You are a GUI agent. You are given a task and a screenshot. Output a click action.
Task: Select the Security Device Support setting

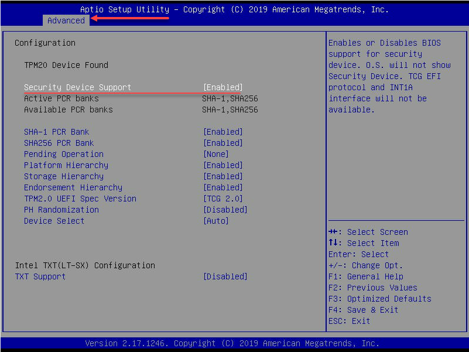(x=77, y=87)
